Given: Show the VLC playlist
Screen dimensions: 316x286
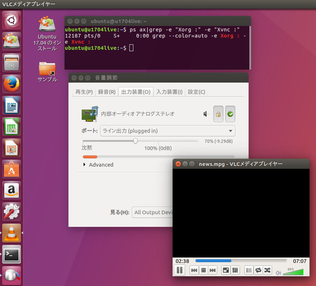Looking at the screenshot, I should click(x=249, y=270).
